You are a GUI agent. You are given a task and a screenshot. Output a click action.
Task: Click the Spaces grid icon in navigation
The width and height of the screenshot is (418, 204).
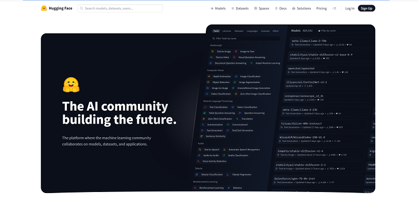256,8
